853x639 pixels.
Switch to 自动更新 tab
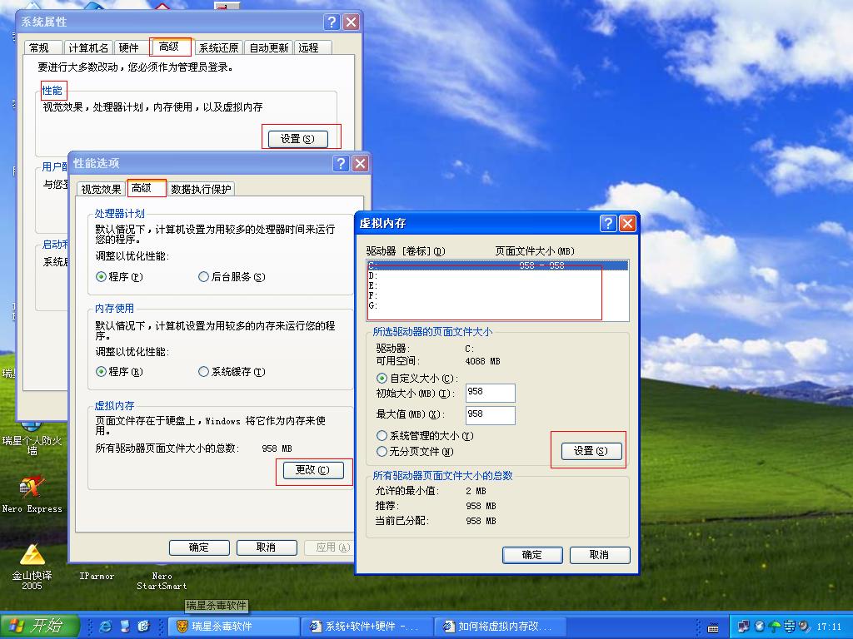click(x=269, y=47)
